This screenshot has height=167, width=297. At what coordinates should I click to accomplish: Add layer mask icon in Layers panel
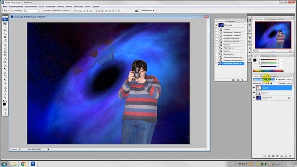tap(273, 156)
